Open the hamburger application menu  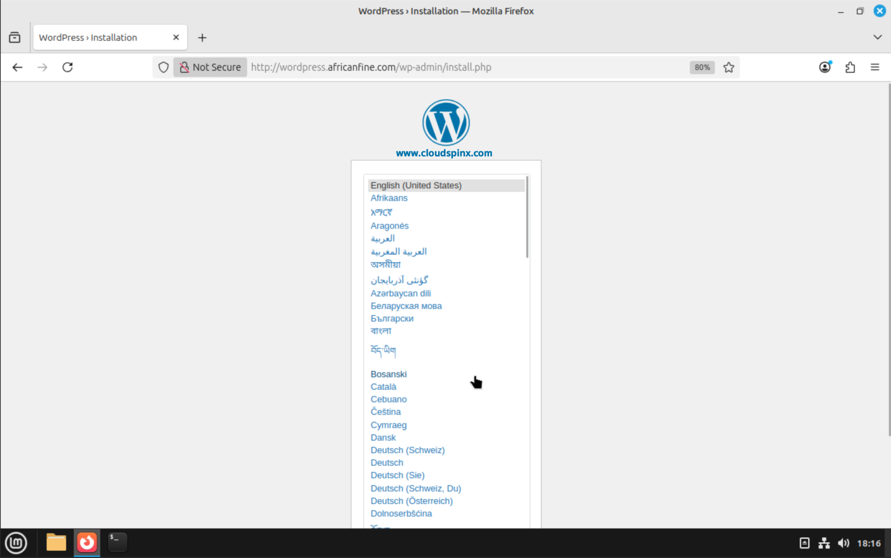point(875,67)
